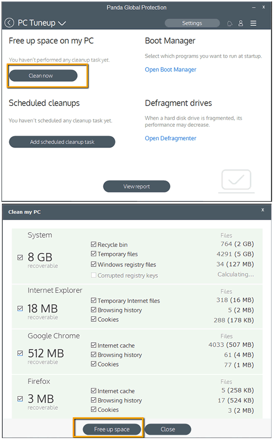Toggle Windows registry files checkbox
The image size is (273, 440).
pos(94,264)
